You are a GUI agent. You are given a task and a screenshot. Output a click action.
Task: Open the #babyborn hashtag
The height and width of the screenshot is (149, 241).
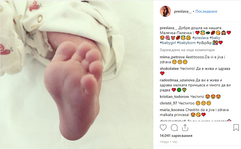pos(186,43)
